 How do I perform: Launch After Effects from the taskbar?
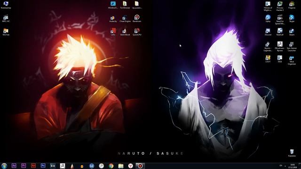[14, 166]
